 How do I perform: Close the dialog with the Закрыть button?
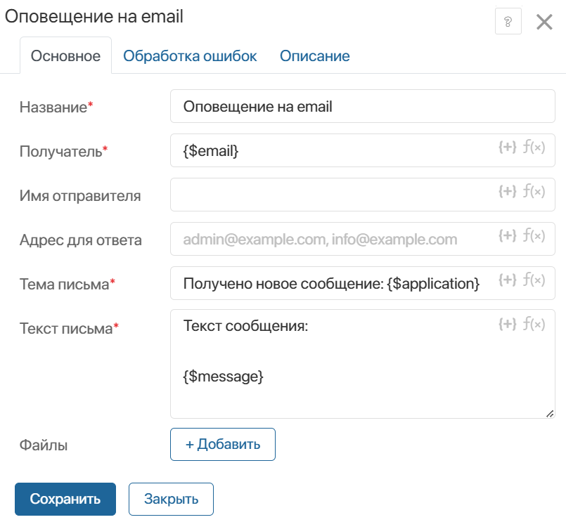click(x=171, y=499)
